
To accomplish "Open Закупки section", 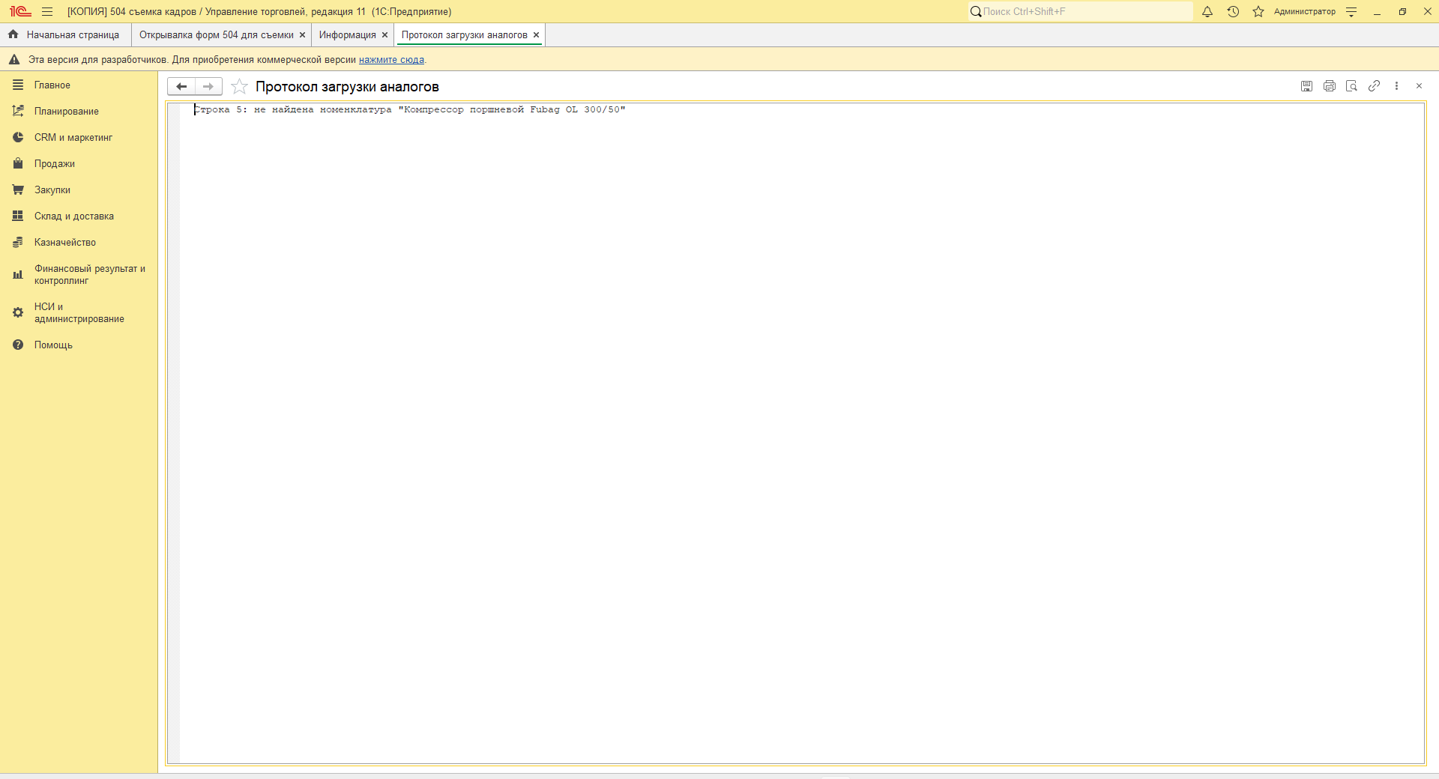I will [x=79, y=190].
